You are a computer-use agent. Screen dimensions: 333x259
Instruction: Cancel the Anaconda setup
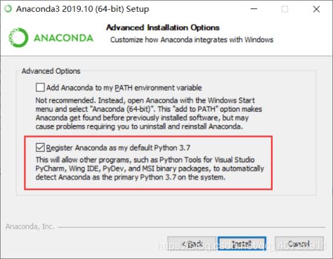pyautogui.click(x=299, y=244)
